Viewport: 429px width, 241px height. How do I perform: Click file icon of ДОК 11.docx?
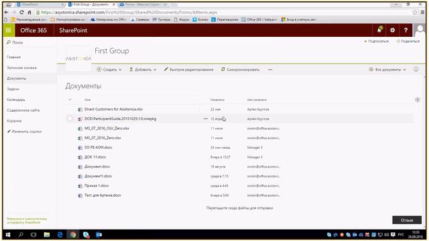[x=80, y=157]
